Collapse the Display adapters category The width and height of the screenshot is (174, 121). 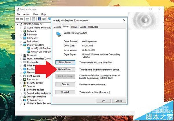[21, 45]
